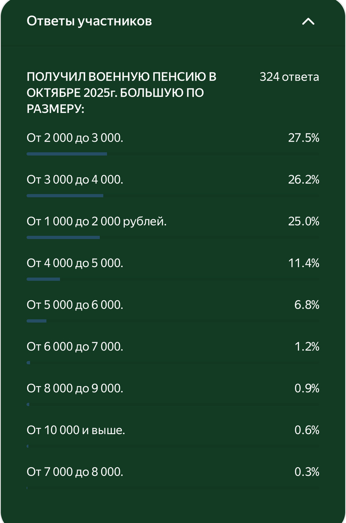Collapse the Ответы участников section chevron

point(308,21)
